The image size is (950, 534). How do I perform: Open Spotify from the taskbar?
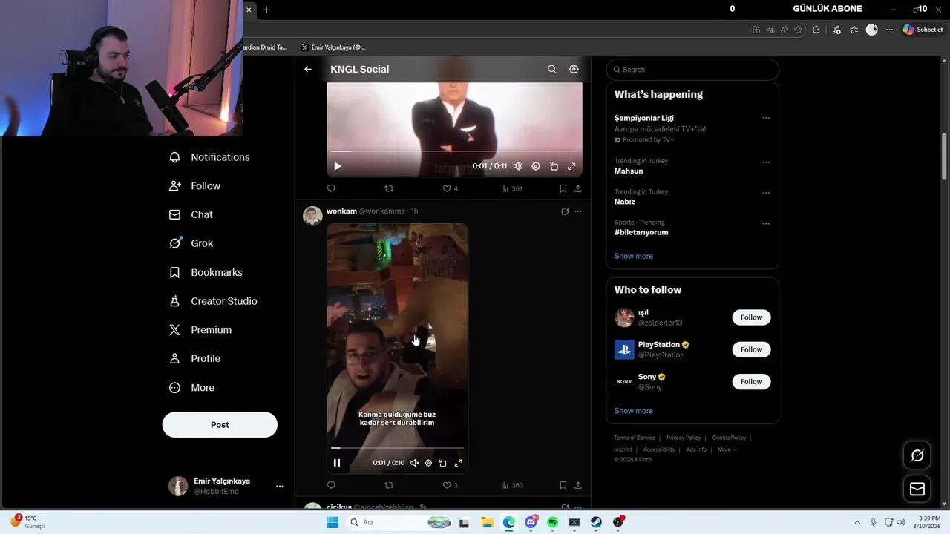tap(553, 522)
